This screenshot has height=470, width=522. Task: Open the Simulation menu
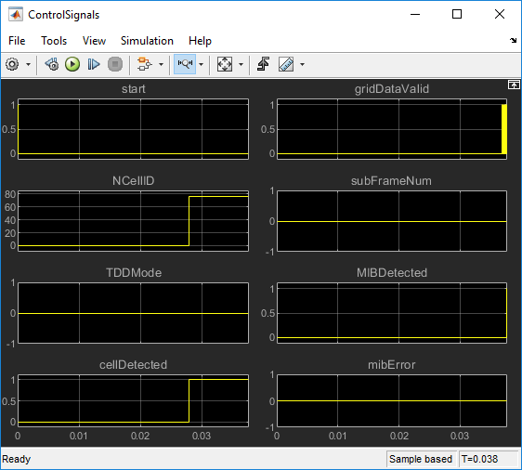(147, 41)
